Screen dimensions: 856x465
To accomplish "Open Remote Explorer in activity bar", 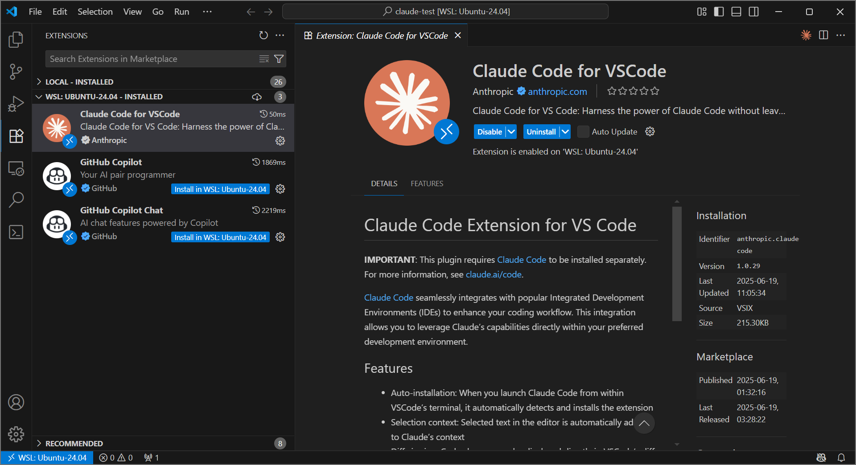I will pos(16,168).
